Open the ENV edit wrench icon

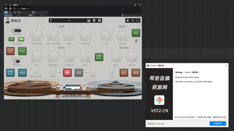pyautogui.click(x=136, y=40)
